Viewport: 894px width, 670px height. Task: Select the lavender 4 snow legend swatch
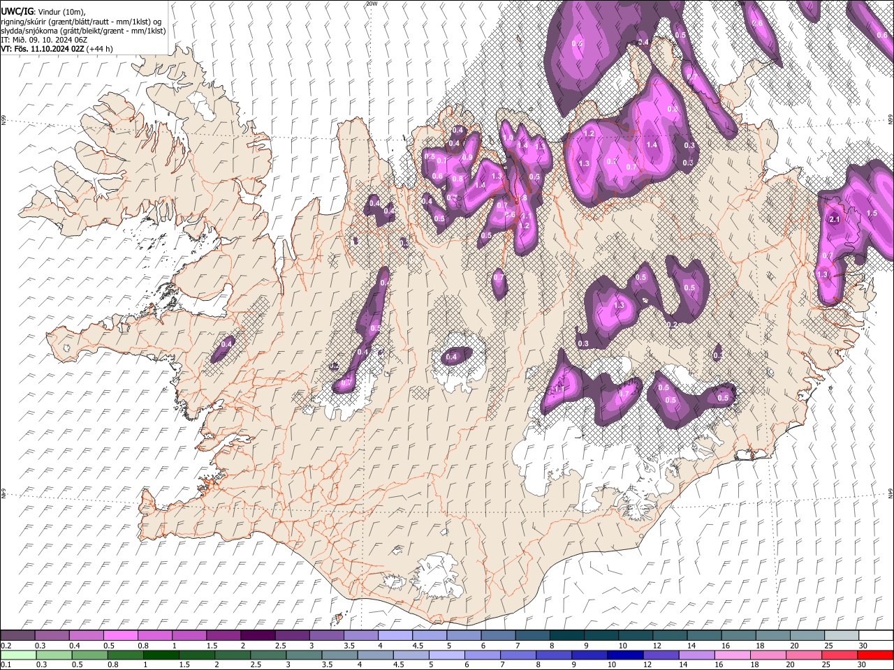[395, 636]
